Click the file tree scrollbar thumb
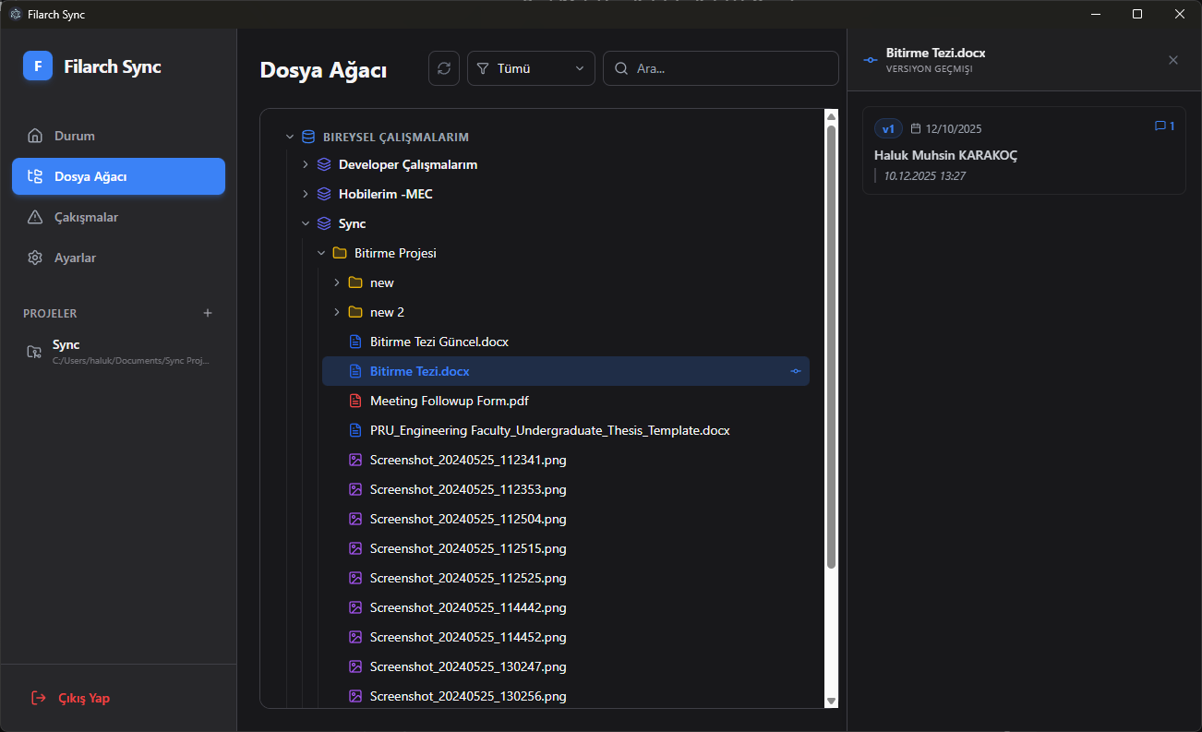The image size is (1202, 732). (831, 346)
